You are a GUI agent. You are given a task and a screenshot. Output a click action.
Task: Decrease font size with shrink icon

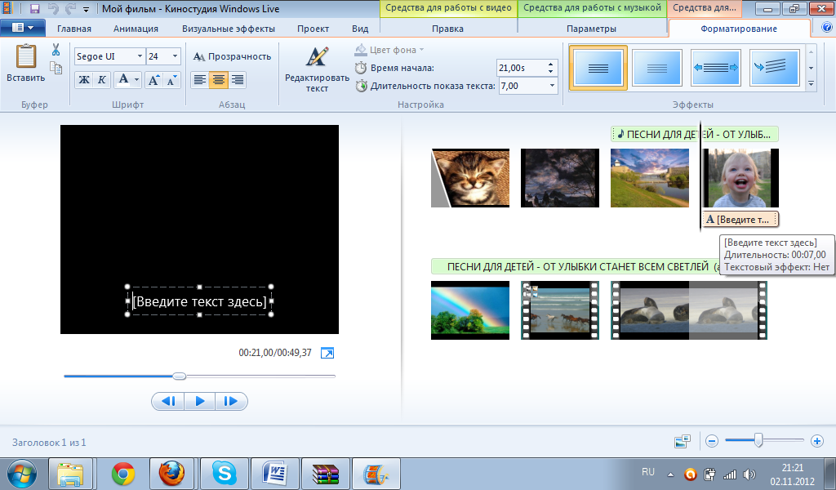tap(171, 80)
